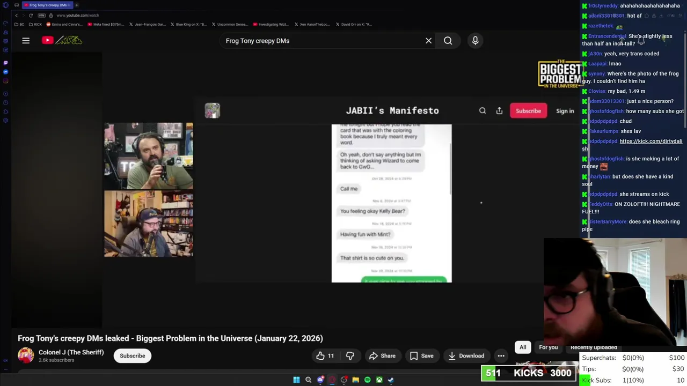Open the Emiru and Cinna's bookmark
This screenshot has height=386, width=687.
click(x=64, y=24)
